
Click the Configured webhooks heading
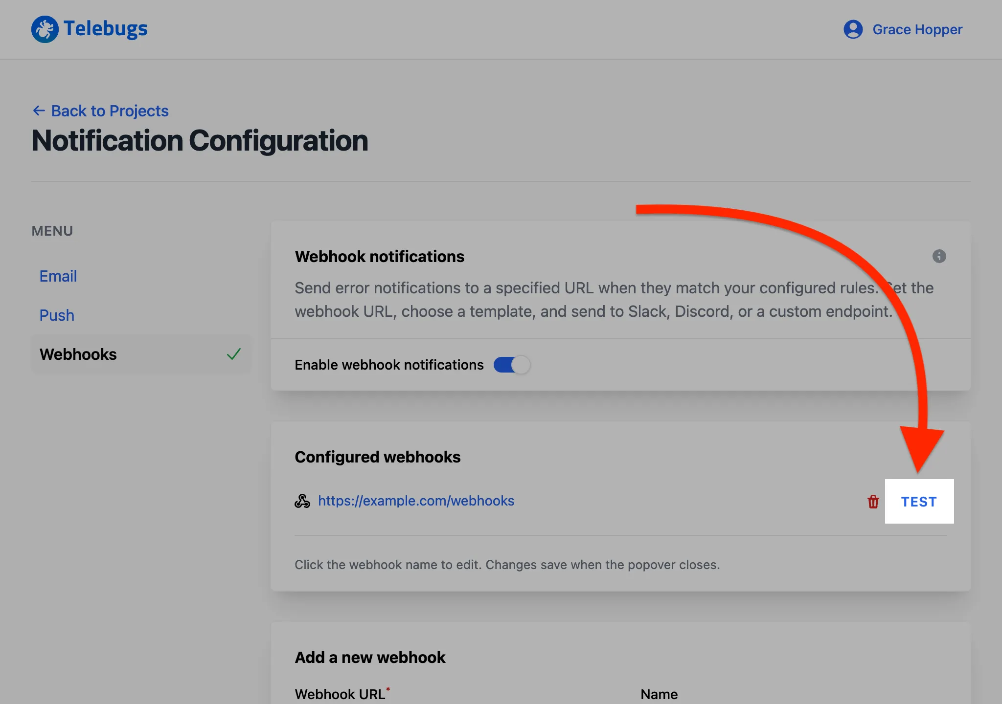tap(377, 457)
